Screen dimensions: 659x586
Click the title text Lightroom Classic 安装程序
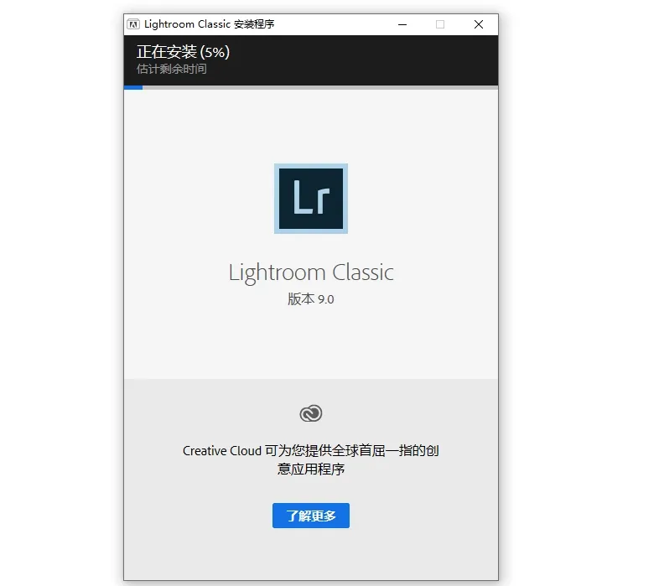(209, 24)
